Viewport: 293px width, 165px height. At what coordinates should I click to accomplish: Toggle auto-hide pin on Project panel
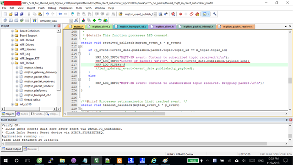tap(55, 26)
